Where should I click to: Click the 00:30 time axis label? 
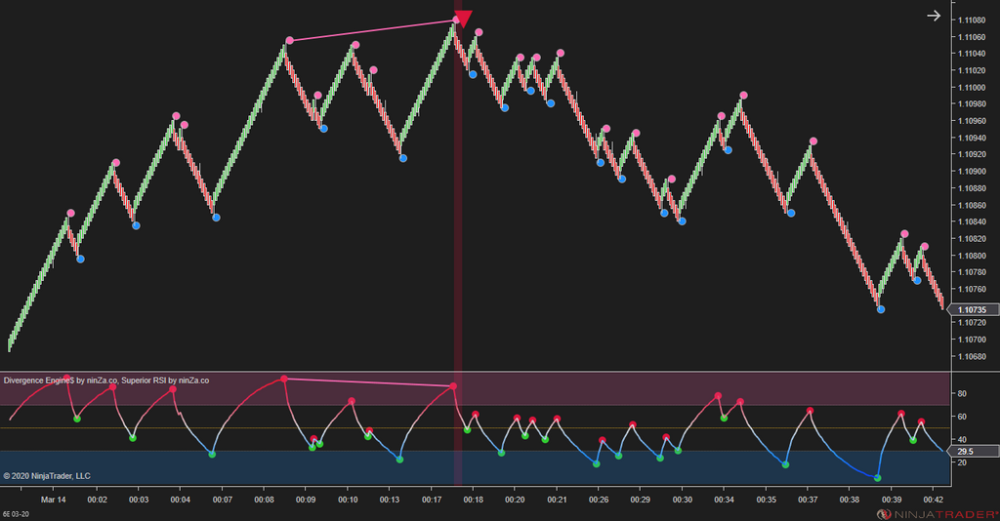[682, 500]
